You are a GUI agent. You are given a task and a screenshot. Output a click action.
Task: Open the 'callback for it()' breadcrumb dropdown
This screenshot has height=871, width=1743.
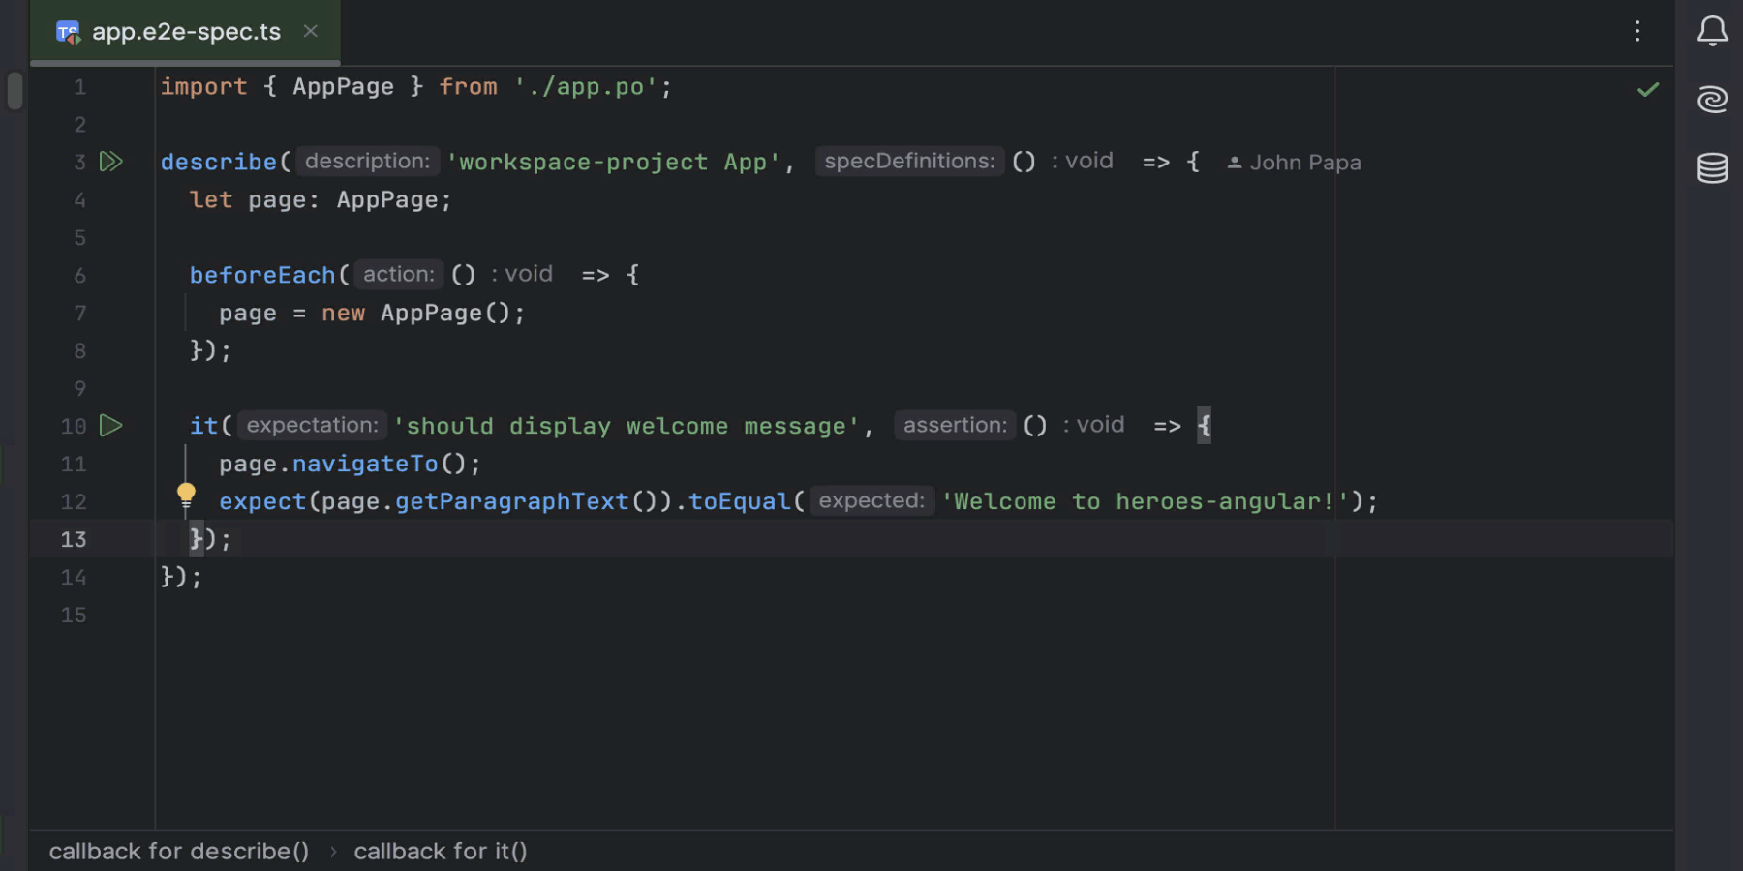(x=441, y=851)
